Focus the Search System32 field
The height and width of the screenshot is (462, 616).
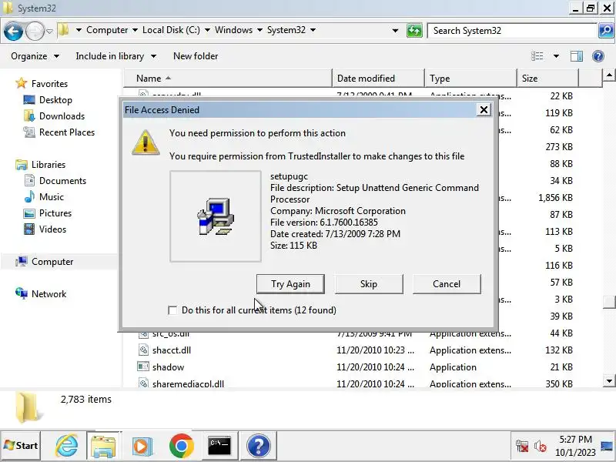pos(513,31)
